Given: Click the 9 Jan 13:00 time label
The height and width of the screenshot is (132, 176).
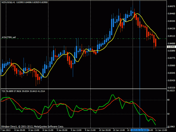Looking at the screenshot, I should [76, 130].
